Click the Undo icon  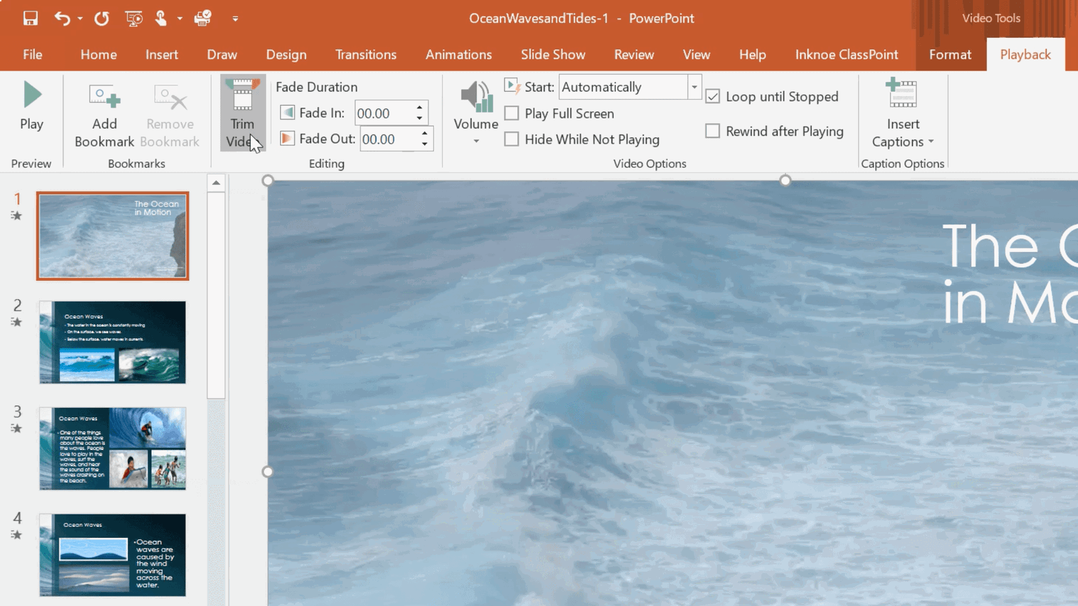pos(61,18)
